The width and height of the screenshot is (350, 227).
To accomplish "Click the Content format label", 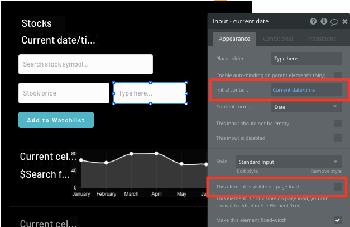I will point(234,107).
